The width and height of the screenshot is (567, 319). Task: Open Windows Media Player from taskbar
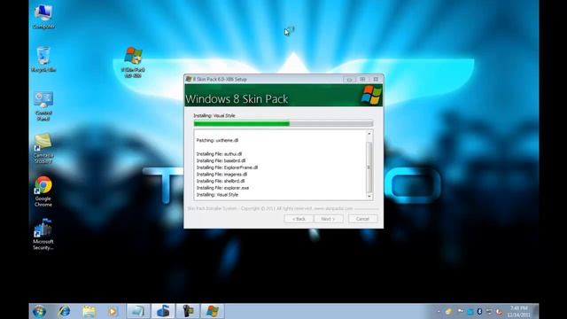coord(113,311)
